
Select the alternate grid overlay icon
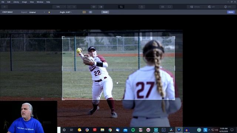click(x=90, y=12)
